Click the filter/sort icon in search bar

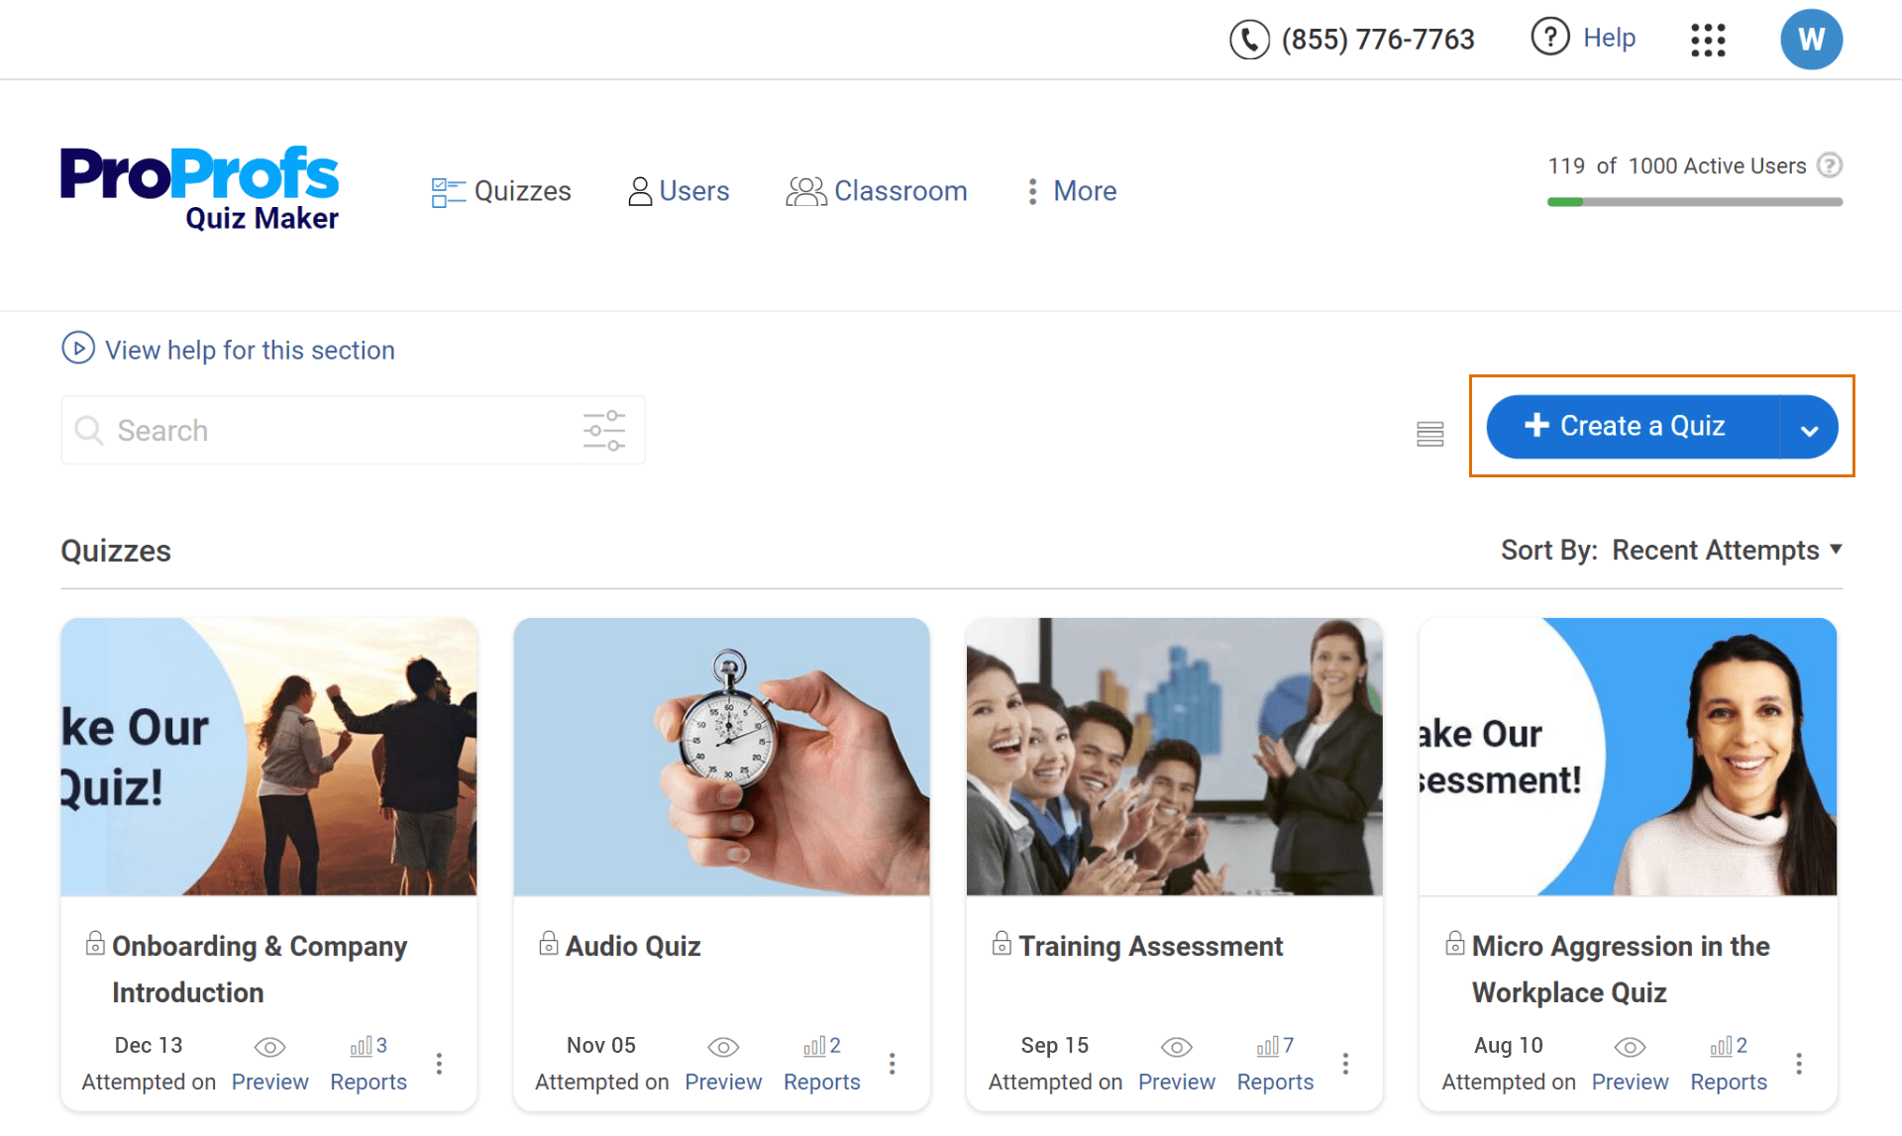(606, 430)
